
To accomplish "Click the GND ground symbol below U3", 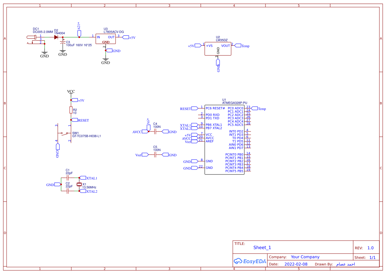I will (x=105, y=59).
